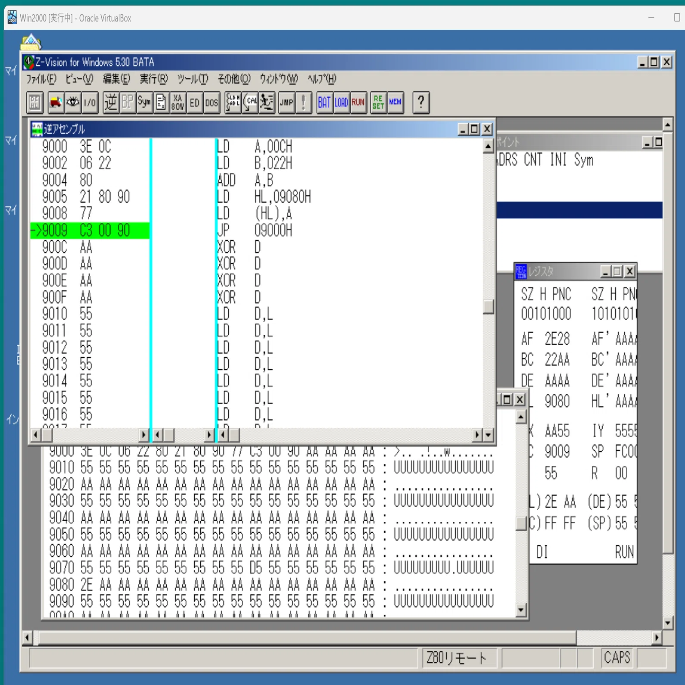The width and height of the screenshot is (685, 685).
Task: Click the exclamation mark toolbar icon
Action: 304,103
